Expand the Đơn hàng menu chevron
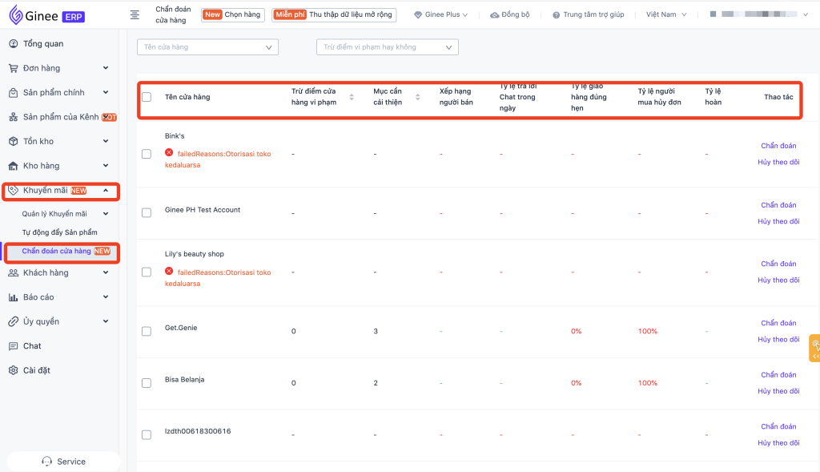The width and height of the screenshot is (820, 472). pos(106,68)
